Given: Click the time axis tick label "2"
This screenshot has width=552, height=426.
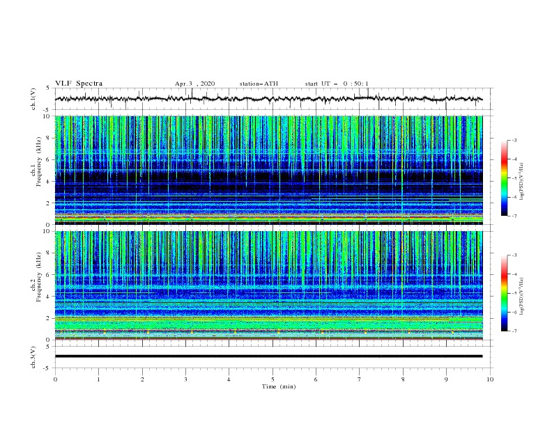Looking at the screenshot, I should pyautogui.click(x=142, y=379).
